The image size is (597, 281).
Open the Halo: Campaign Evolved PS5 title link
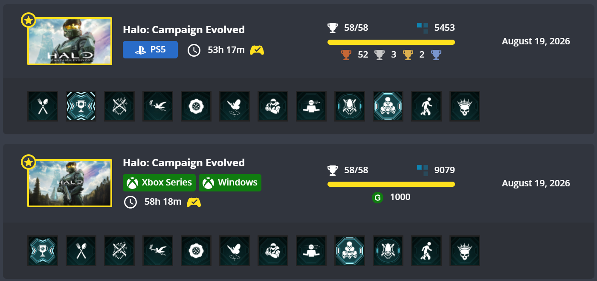[x=184, y=29]
